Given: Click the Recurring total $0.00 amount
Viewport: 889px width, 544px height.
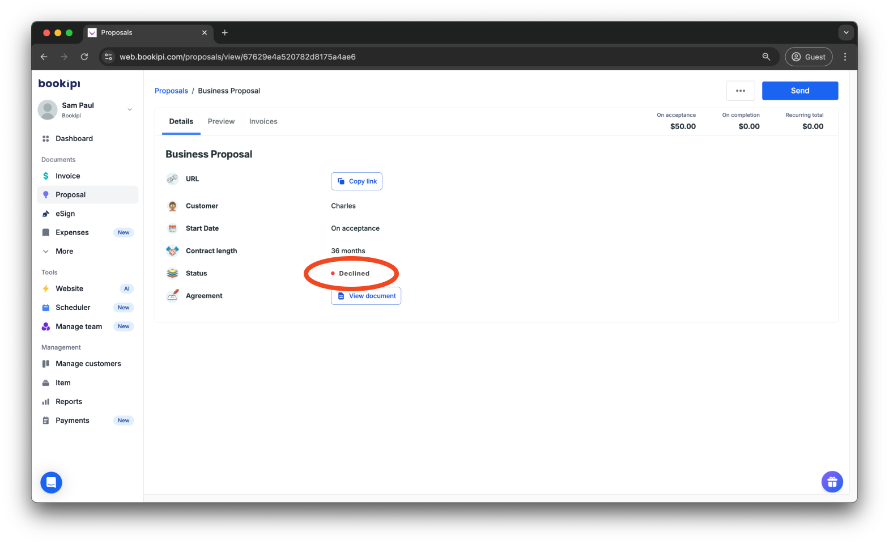Looking at the screenshot, I should (x=813, y=126).
